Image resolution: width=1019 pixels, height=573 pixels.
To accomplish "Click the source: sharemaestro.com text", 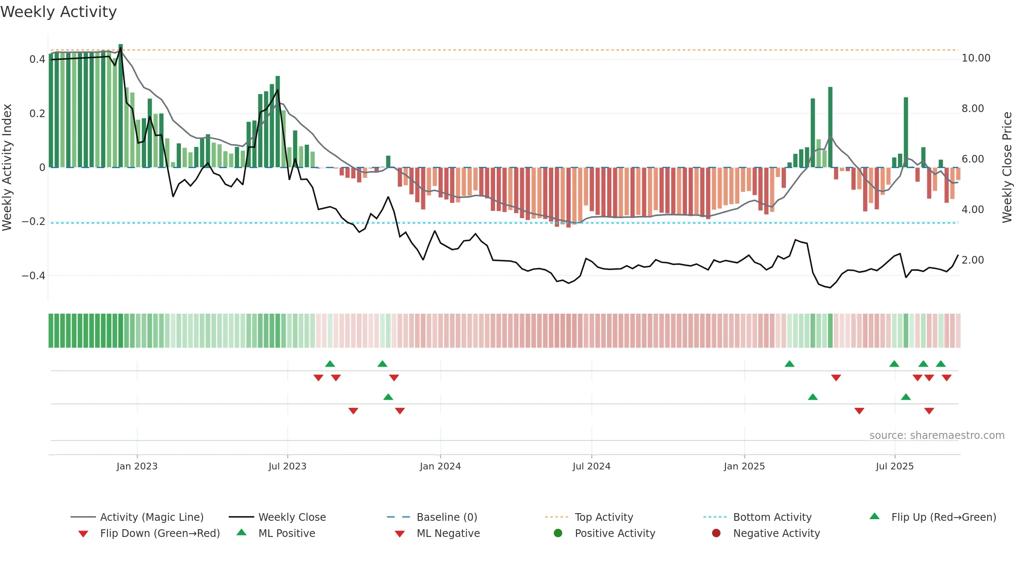I will click(x=937, y=435).
